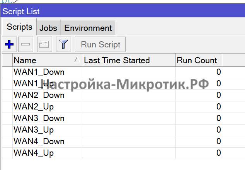Switch to the Jobs tab
The width and height of the screenshot is (245, 170).
click(48, 28)
